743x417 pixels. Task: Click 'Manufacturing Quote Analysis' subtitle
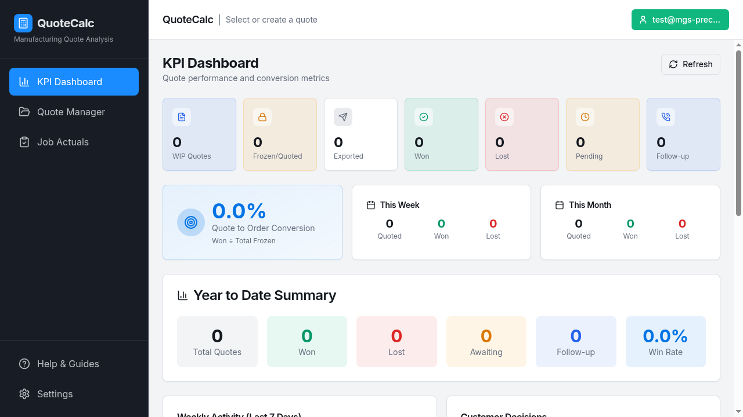(x=64, y=39)
